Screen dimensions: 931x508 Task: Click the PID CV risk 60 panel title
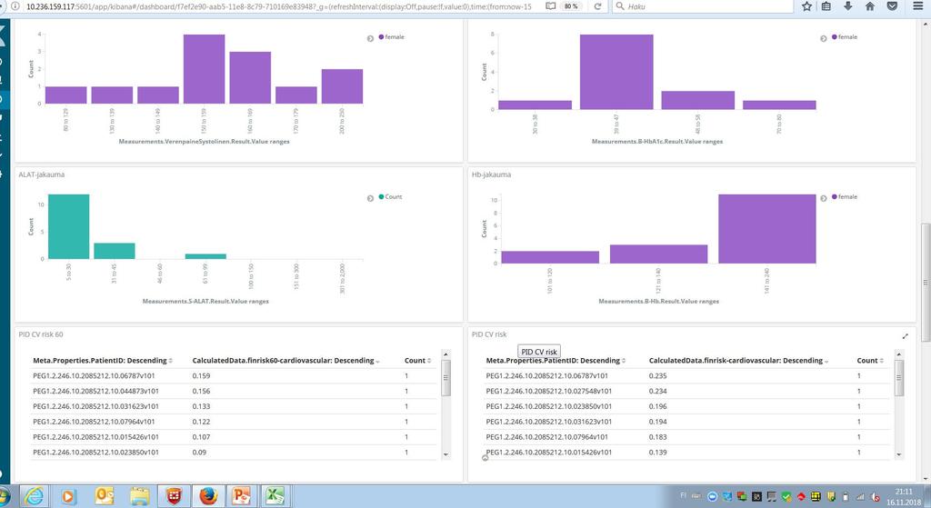(x=40, y=334)
